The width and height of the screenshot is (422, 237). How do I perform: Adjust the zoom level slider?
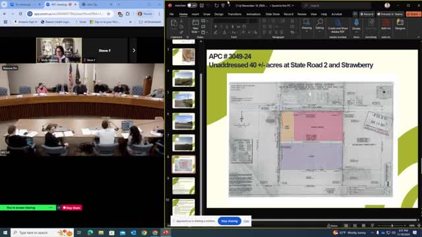point(392,226)
